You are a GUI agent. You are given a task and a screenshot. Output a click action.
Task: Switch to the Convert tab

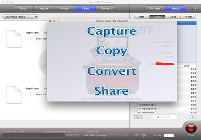point(106,9)
